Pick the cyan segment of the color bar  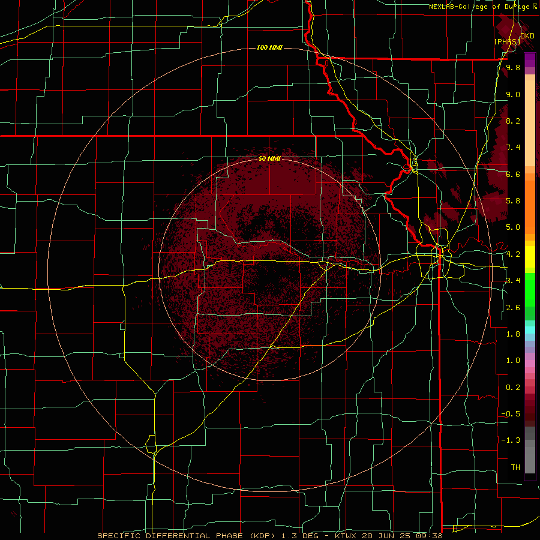coord(530,330)
